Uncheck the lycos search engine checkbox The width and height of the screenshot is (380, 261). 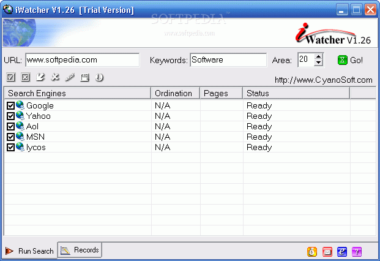[x=10, y=148]
